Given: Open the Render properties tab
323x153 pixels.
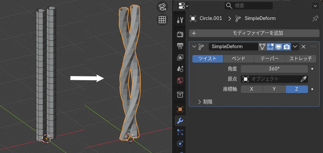Looking at the screenshot, I should [180, 34].
